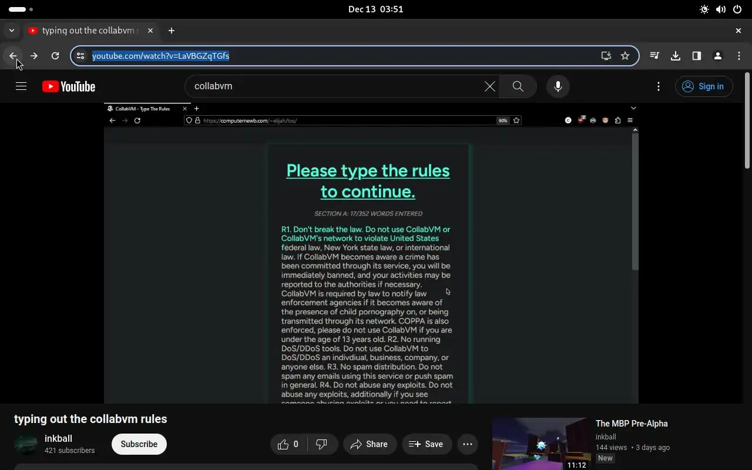
Task: Switch to 'typing out the collabvm' tab
Action: click(x=91, y=31)
